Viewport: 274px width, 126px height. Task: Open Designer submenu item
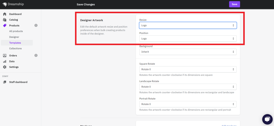pos(14,37)
